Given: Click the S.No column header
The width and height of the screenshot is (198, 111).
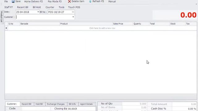Looking at the screenshot, I should 14,24.
